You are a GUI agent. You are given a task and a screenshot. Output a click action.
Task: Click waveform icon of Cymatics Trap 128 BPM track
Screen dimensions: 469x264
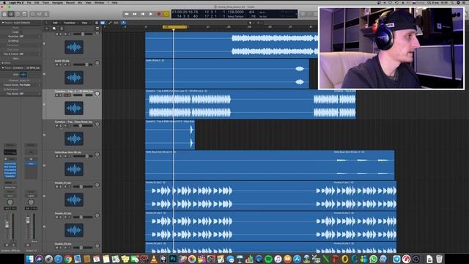click(x=74, y=109)
